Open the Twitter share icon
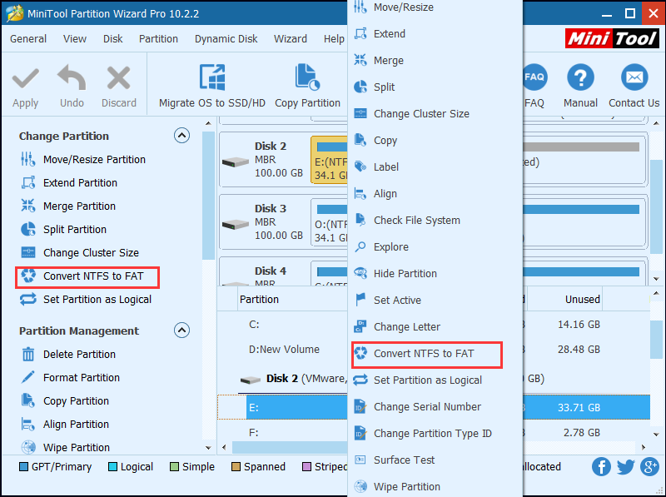The image size is (666, 497). [x=626, y=467]
